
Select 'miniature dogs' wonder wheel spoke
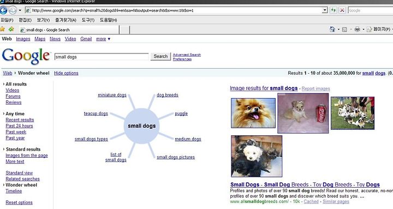click(112, 95)
